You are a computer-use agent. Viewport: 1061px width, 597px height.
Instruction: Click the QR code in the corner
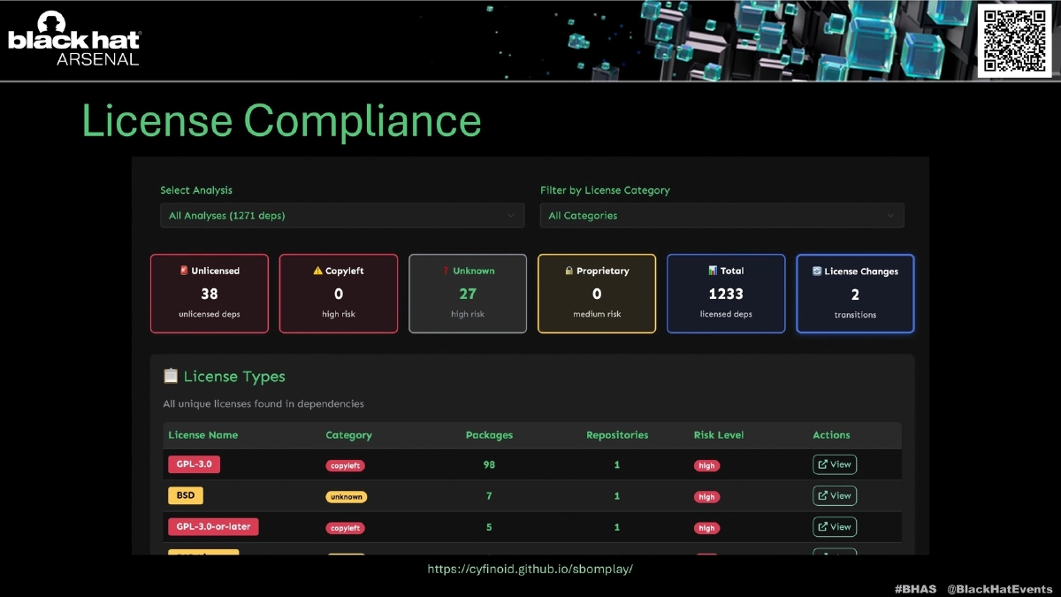click(1013, 40)
